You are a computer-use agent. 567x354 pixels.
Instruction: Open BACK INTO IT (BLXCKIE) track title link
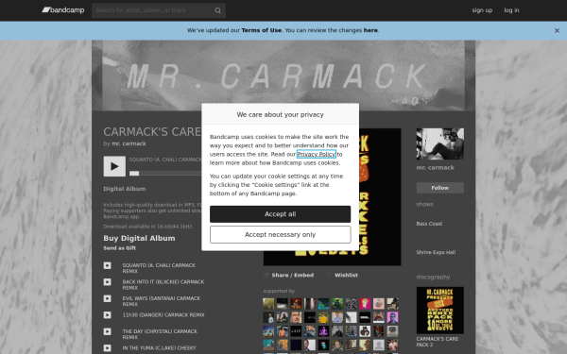163,285
